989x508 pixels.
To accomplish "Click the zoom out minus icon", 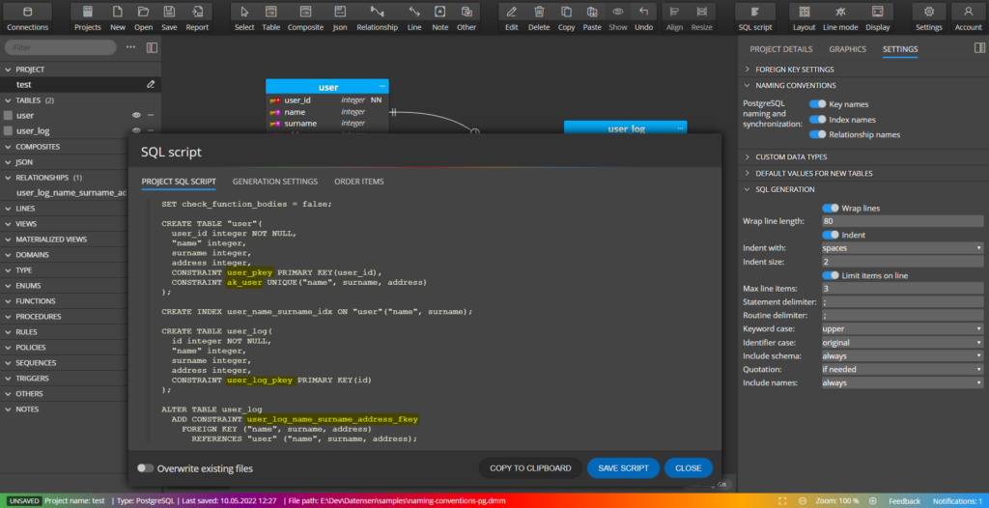I will [x=803, y=500].
